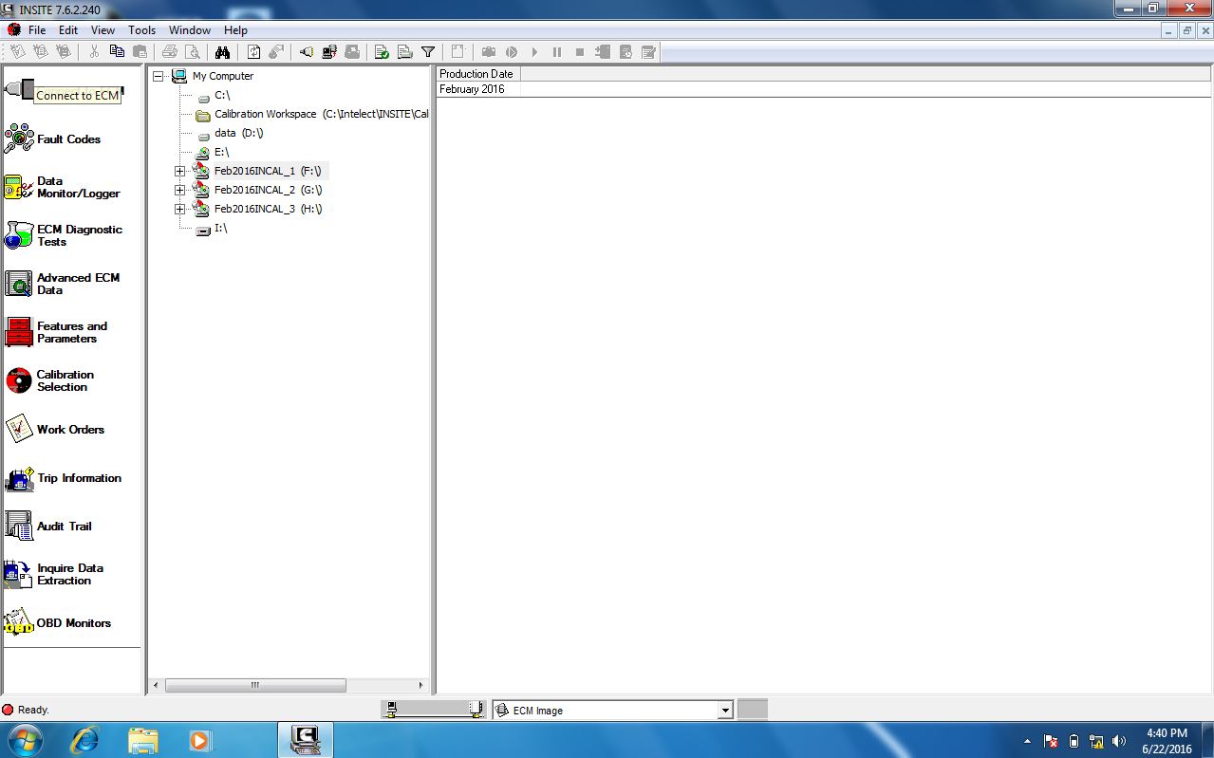The height and width of the screenshot is (758, 1214).
Task: Open the File menu
Action: click(x=37, y=30)
